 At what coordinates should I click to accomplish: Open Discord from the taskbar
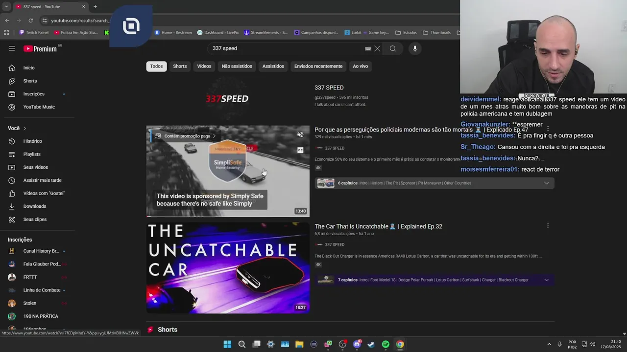357,344
